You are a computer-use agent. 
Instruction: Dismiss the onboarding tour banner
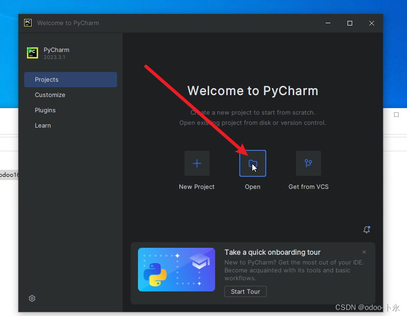pyautogui.click(x=364, y=252)
